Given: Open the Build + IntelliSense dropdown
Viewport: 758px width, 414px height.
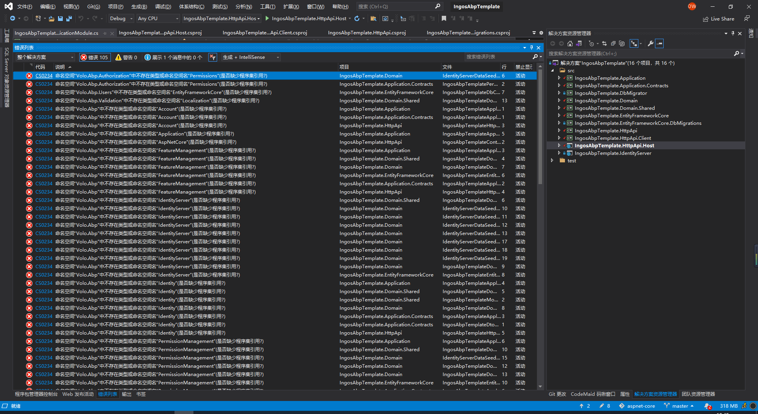Looking at the screenshot, I should pos(251,57).
